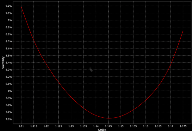The image size is (192, 131).
Task: Select the 1.16 strike tick label
Action: (x=146, y=125)
